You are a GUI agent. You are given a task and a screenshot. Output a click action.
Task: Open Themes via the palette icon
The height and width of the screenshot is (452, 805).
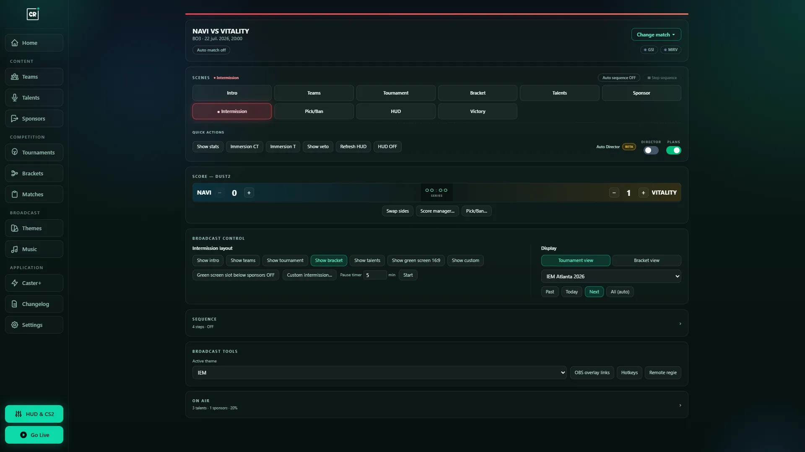coord(15,228)
